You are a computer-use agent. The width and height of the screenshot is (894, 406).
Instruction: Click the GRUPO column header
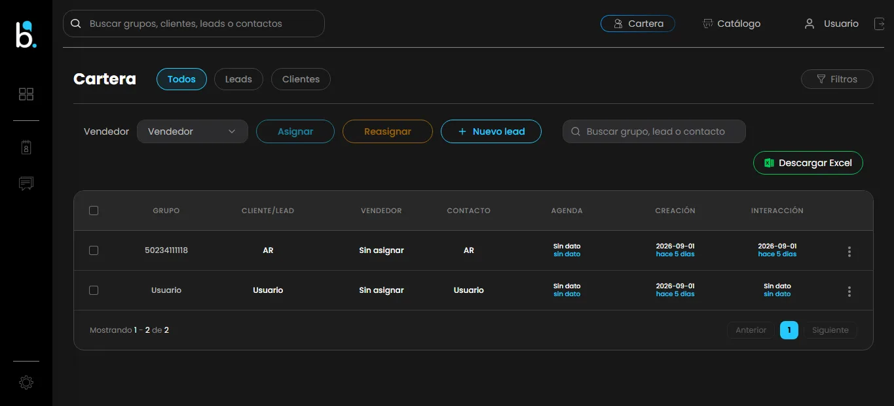click(166, 211)
